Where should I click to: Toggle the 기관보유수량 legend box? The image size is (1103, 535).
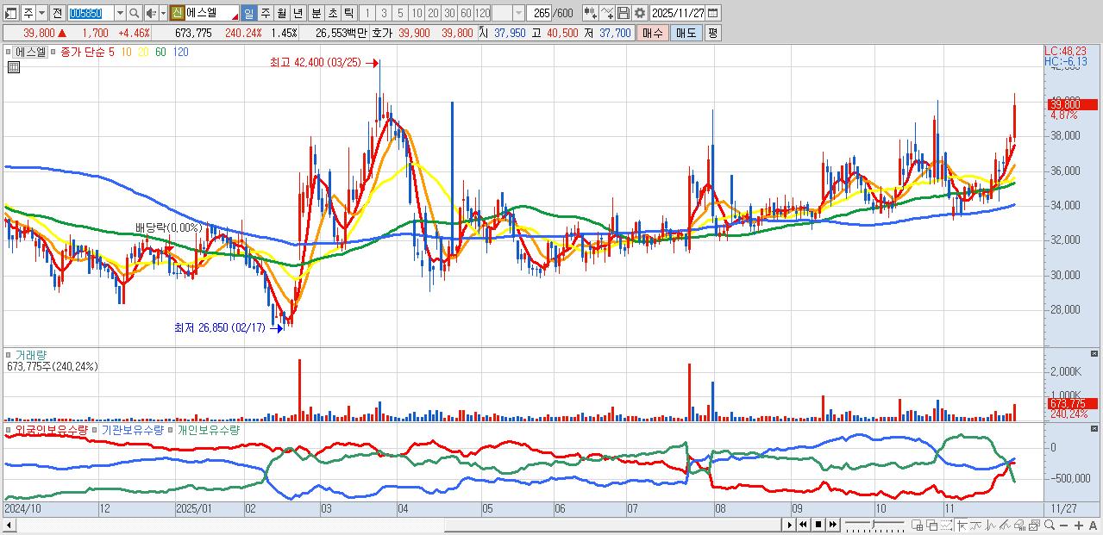point(96,429)
